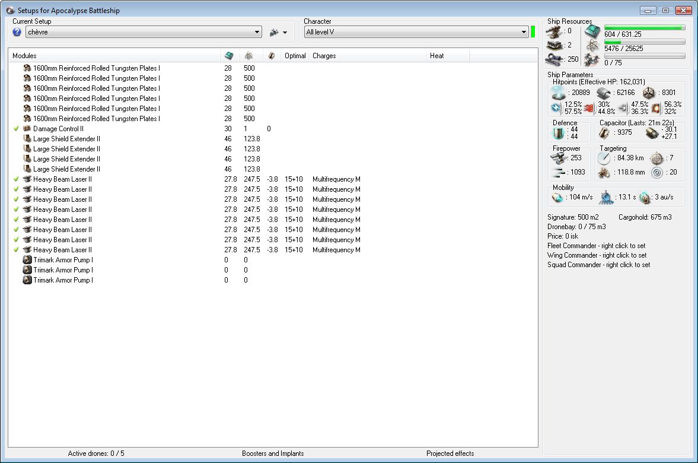Sort by the CPU column header icon

pyautogui.click(x=229, y=56)
